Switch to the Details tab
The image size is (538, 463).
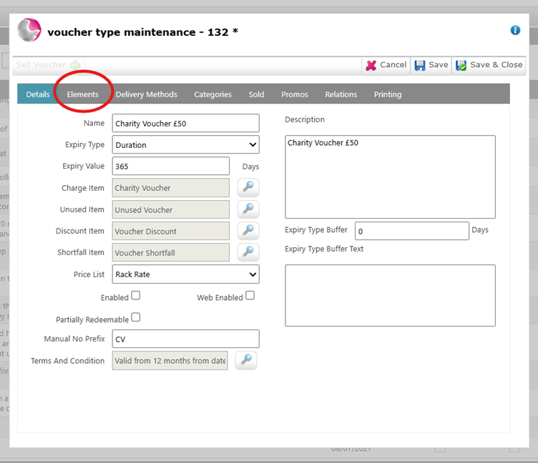tap(38, 94)
